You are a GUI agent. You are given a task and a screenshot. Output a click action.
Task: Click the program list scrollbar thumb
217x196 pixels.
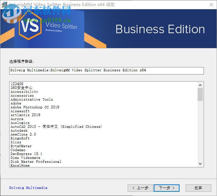(x=200, y=95)
